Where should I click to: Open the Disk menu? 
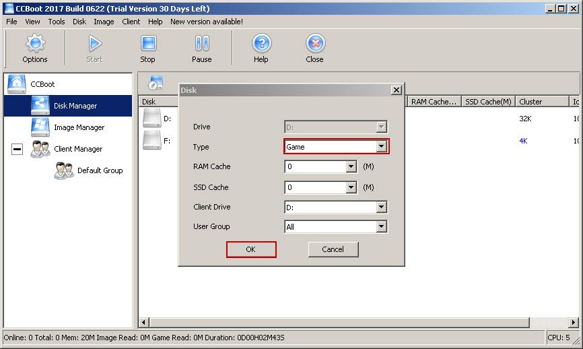coord(79,22)
